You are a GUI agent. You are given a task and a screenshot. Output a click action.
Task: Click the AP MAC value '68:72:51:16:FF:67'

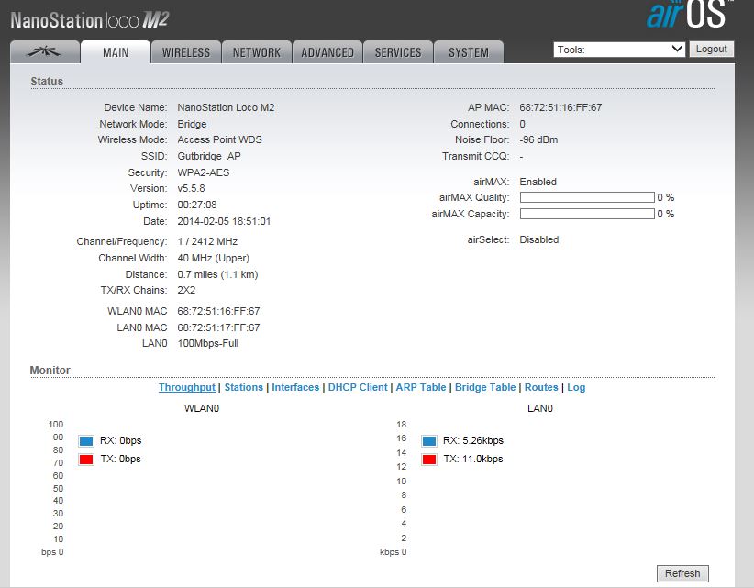(560, 107)
